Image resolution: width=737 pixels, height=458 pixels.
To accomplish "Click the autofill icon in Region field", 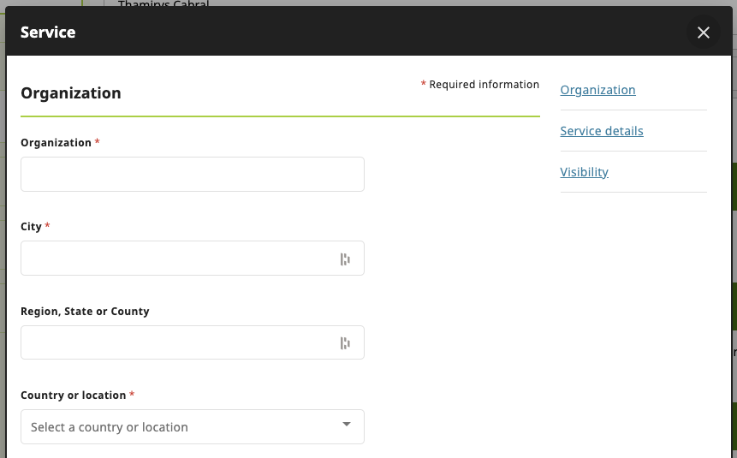I will [x=345, y=343].
